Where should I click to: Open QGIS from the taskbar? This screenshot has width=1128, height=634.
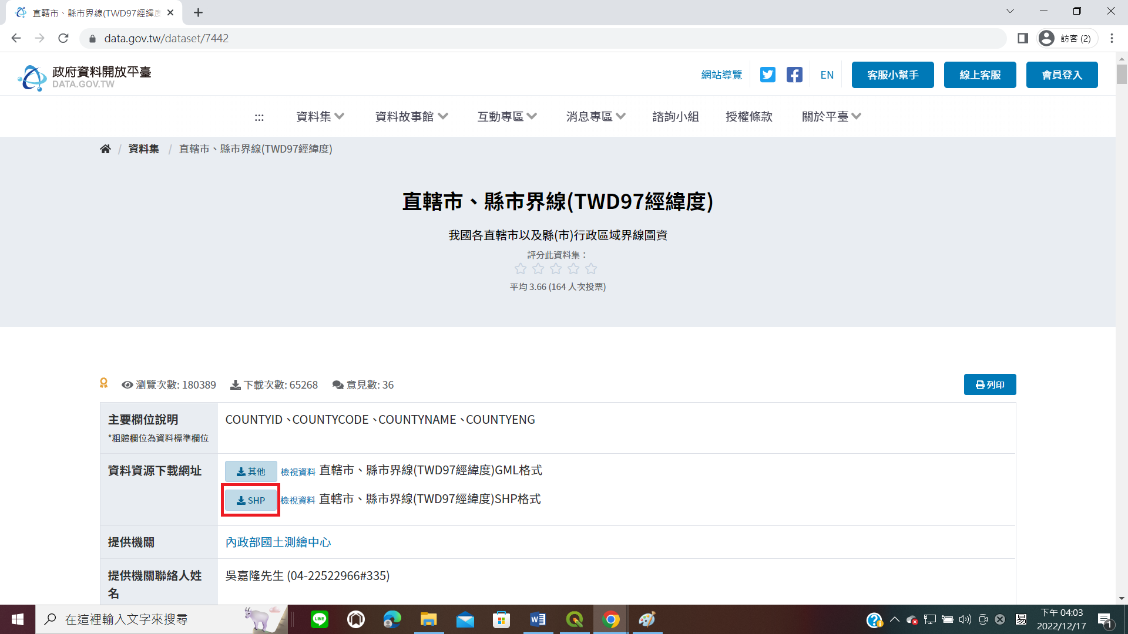click(574, 619)
